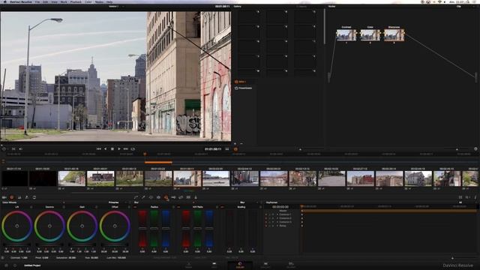The height and width of the screenshot is (270, 480).
Task: Select the Color node
Action: coord(370,35)
